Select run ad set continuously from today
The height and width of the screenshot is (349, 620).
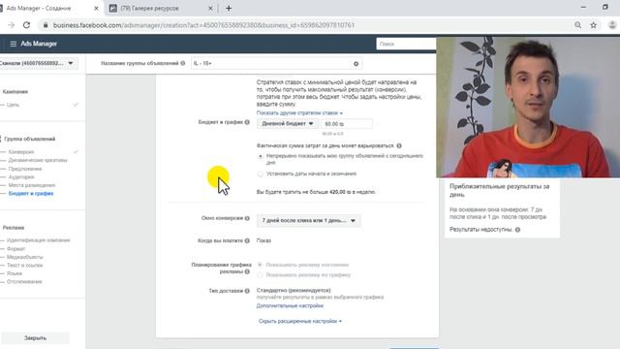(x=261, y=156)
